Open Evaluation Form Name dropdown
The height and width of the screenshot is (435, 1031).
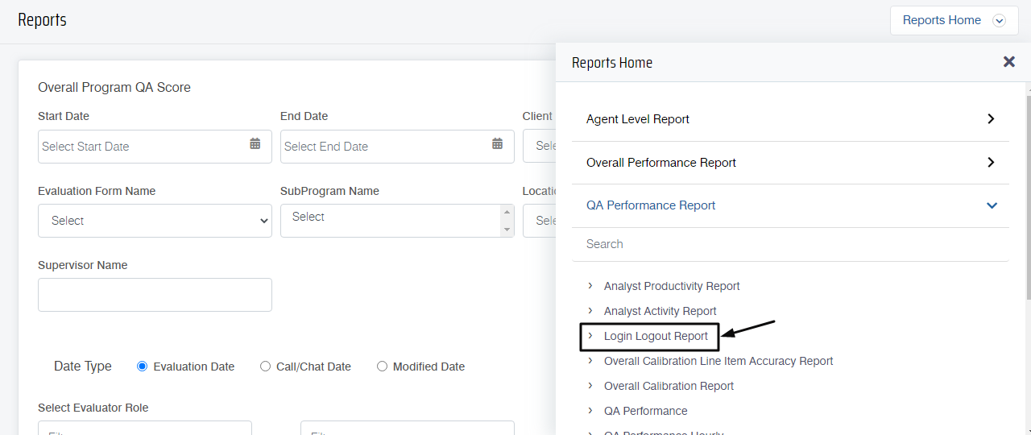point(155,221)
